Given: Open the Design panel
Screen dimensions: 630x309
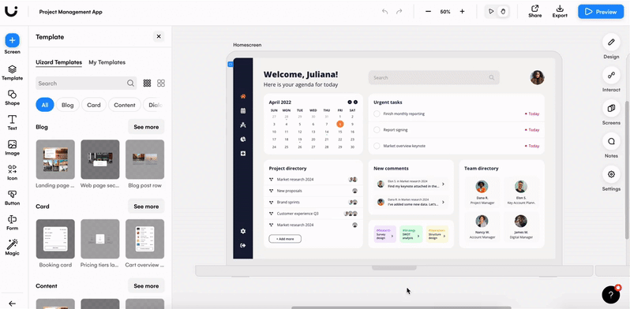Looking at the screenshot, I should pos(611,42).
